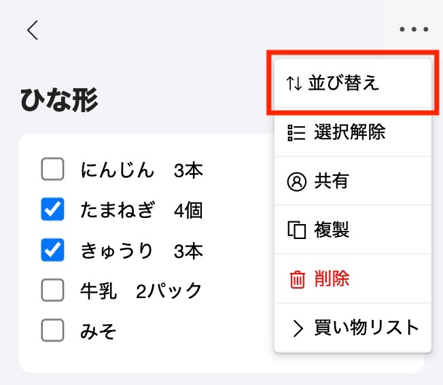Check the 牛乳 2パック checkbox

coord(52,290)
